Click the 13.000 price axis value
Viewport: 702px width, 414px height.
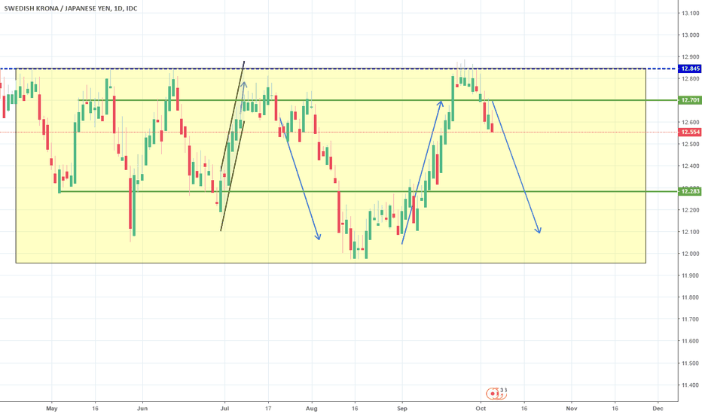(691, 35)
